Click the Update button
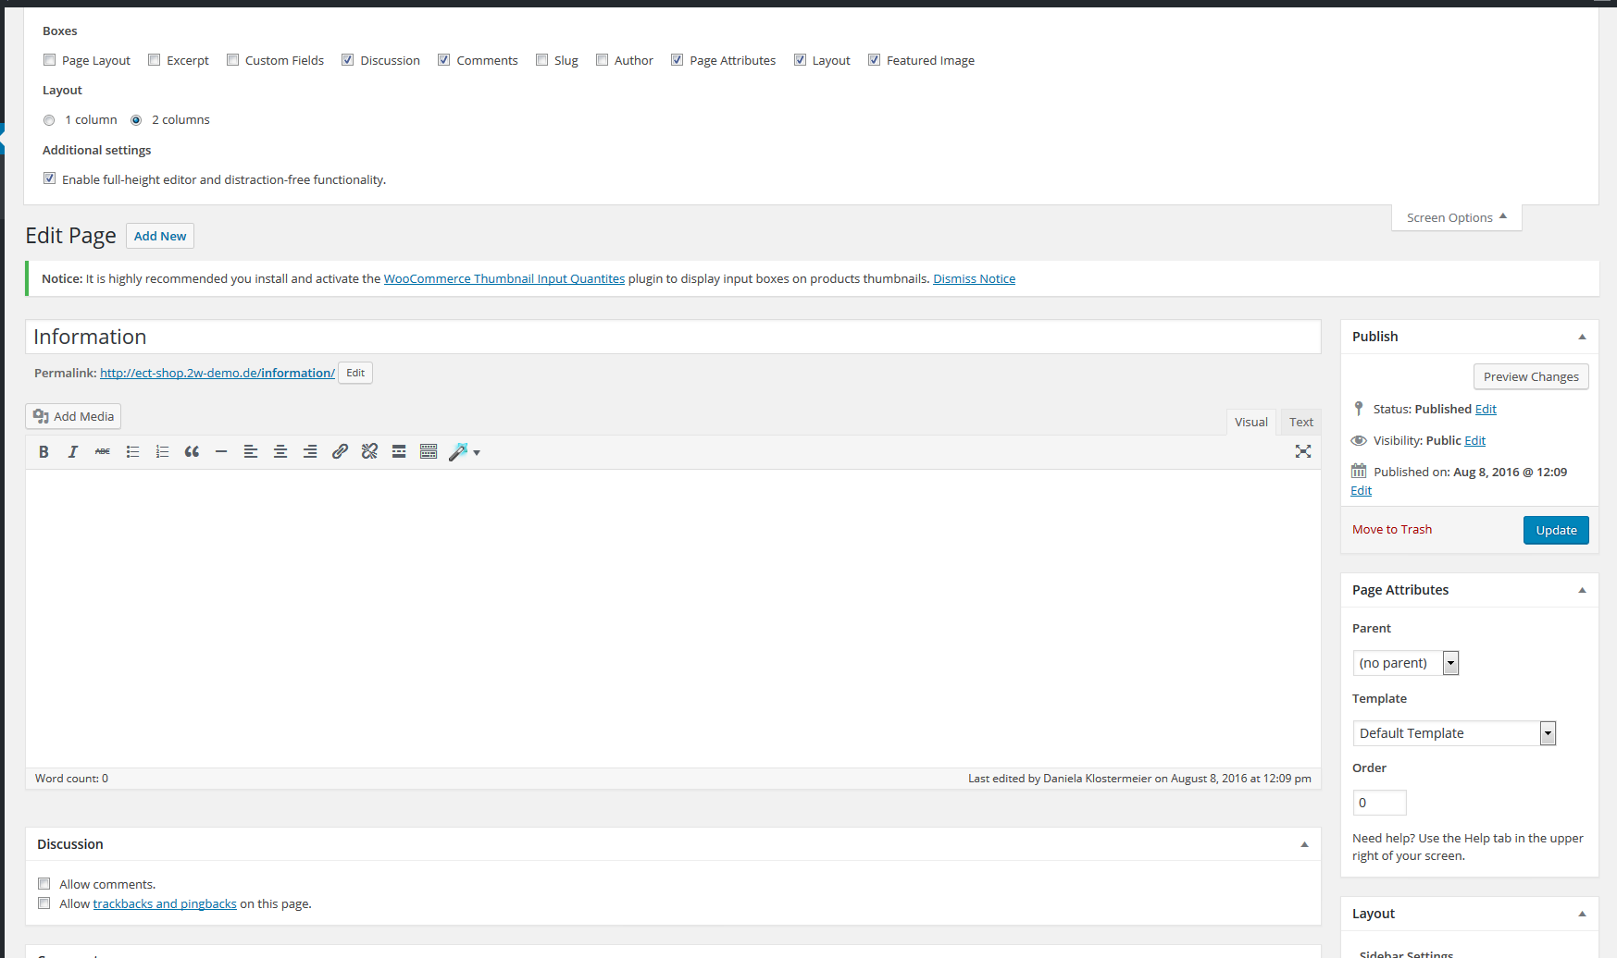Screen dimensions: 1617x958 click(x=1556, y=530)
